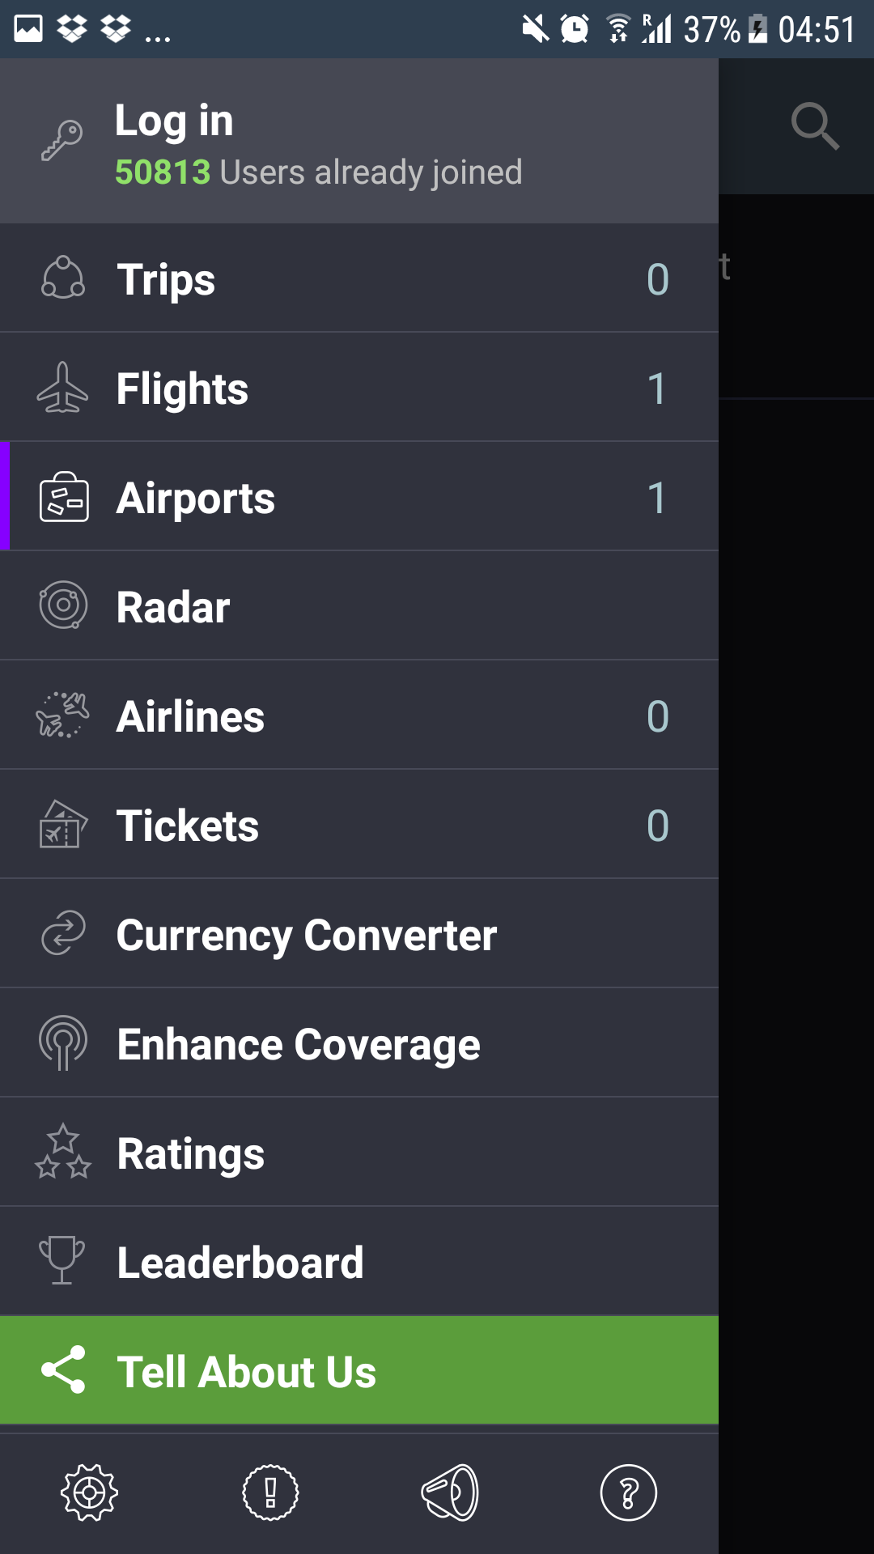
Task: Tap the green Tell About Us button
Action: (x=359, y=1370)
